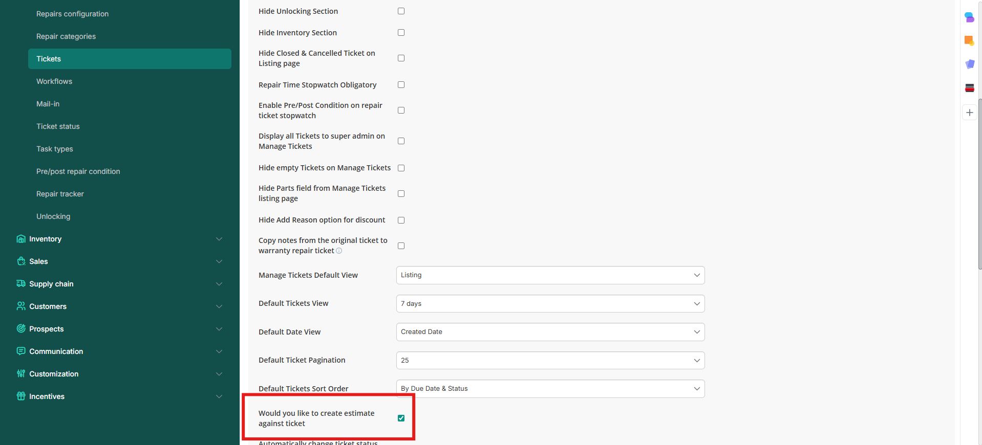The height and width of the screenshot is (445, 982).
Task: Click the Communication chat icon
Action: [x=21, y=351]
